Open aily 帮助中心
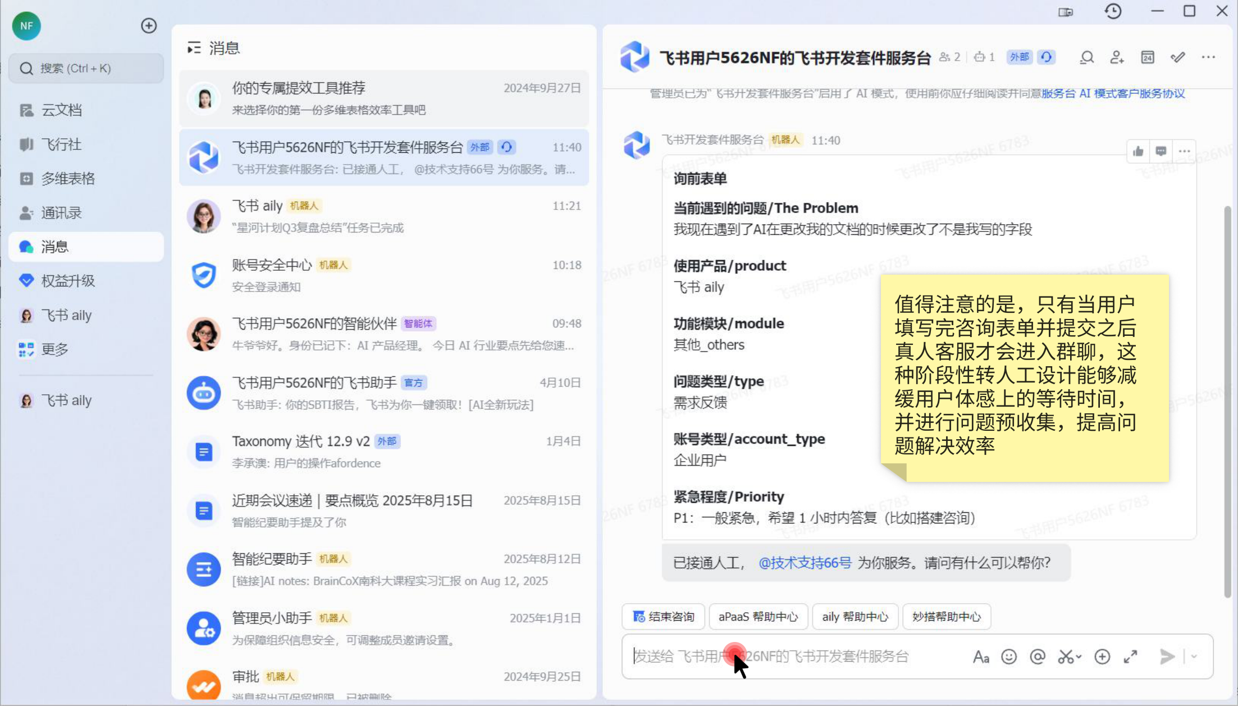Viewport: 1238px width, 706px height. (855, 617)
